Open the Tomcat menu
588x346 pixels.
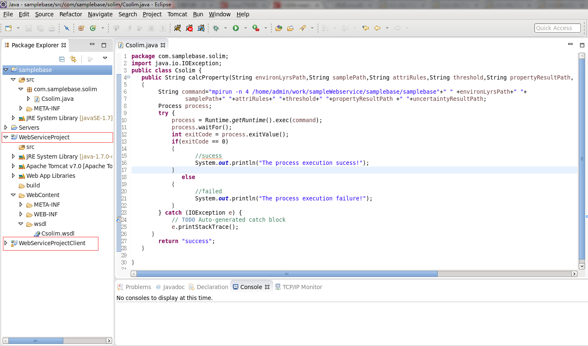(178, 14)
